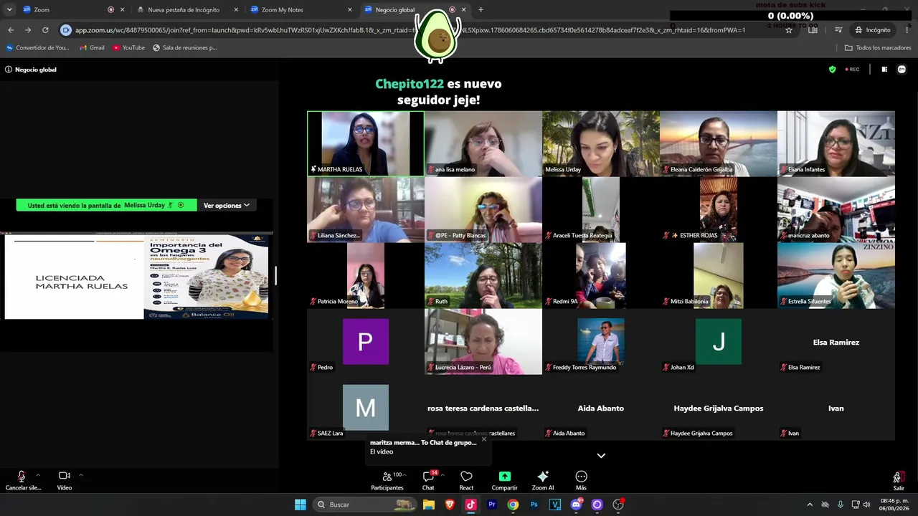Change the gallery view layout icon
This screenshot has width=918, height=516.
tap(884, 70)
